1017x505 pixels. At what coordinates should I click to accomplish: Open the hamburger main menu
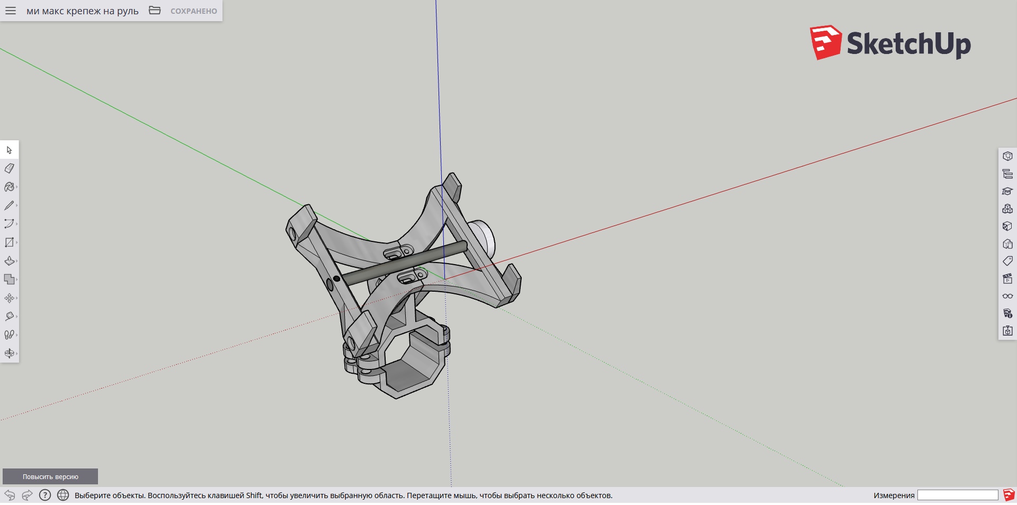click(x=11, y=11)
